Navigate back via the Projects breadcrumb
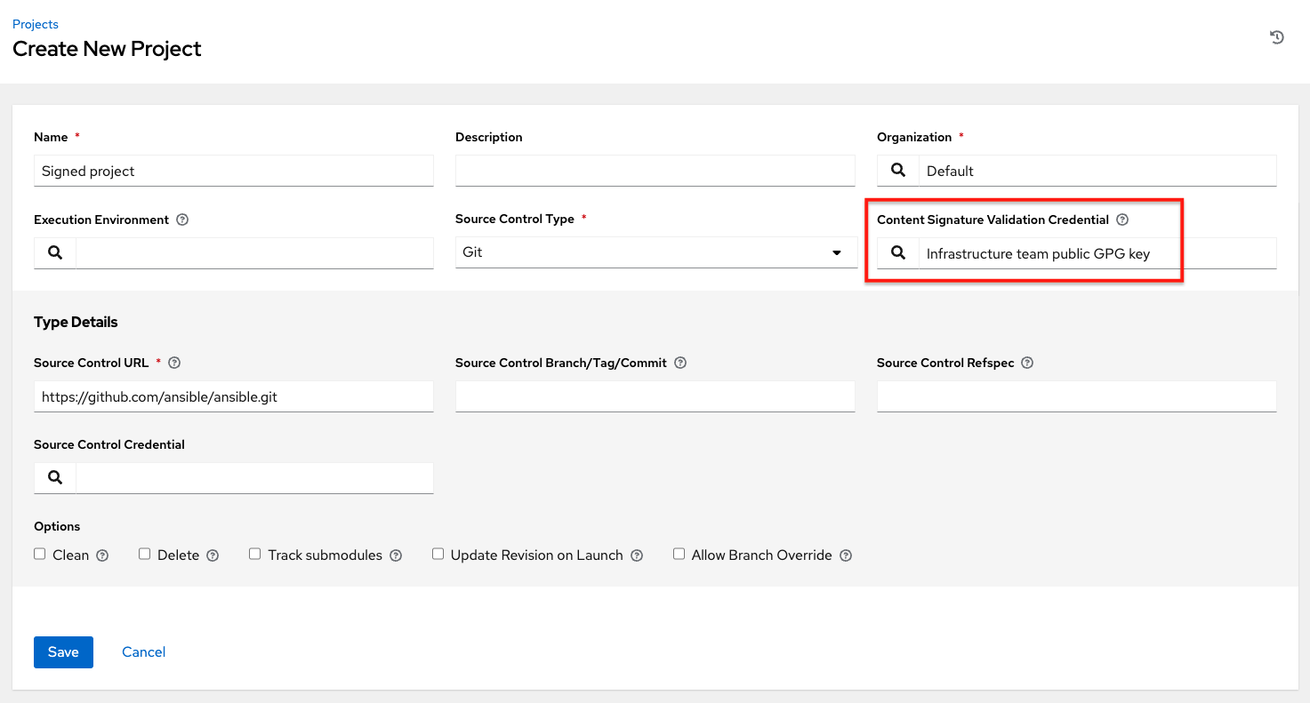The height and width of the screenshot is (703, 1310). 35,24
